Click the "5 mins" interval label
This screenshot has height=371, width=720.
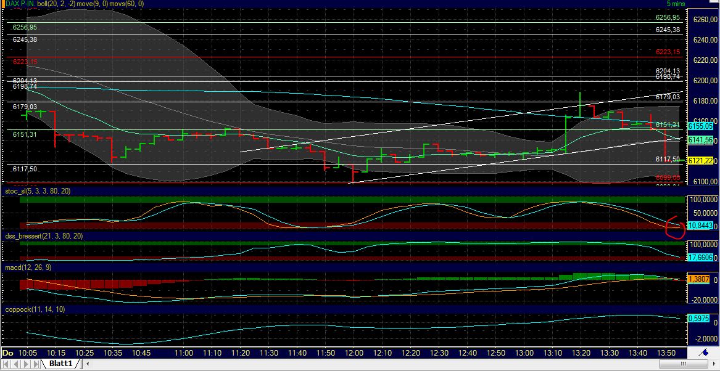coord(676,4)
